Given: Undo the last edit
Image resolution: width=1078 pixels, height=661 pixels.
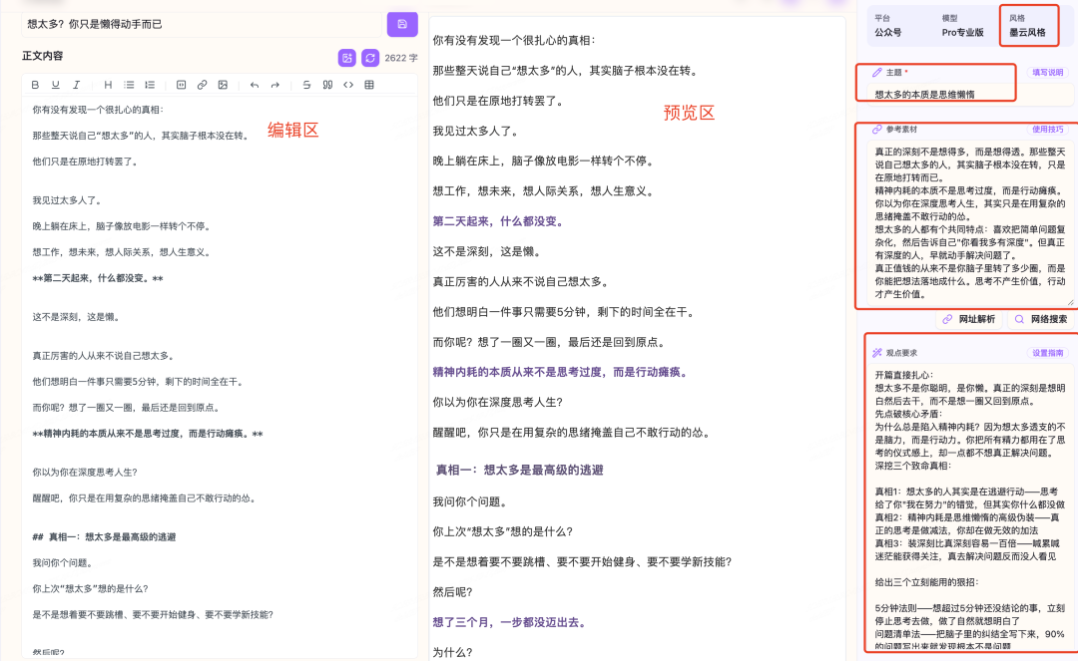Looking at the screenshot, I should [255, 85].
